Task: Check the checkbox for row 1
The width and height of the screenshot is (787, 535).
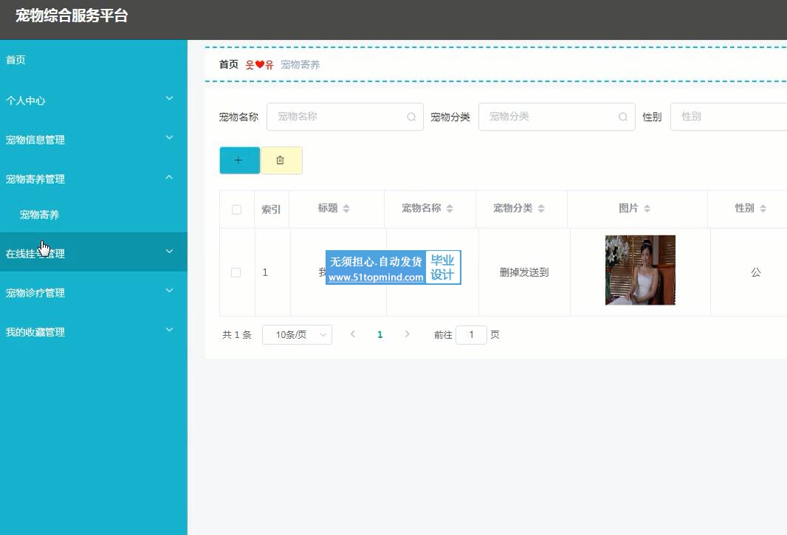Action: (x=236, y=272)
